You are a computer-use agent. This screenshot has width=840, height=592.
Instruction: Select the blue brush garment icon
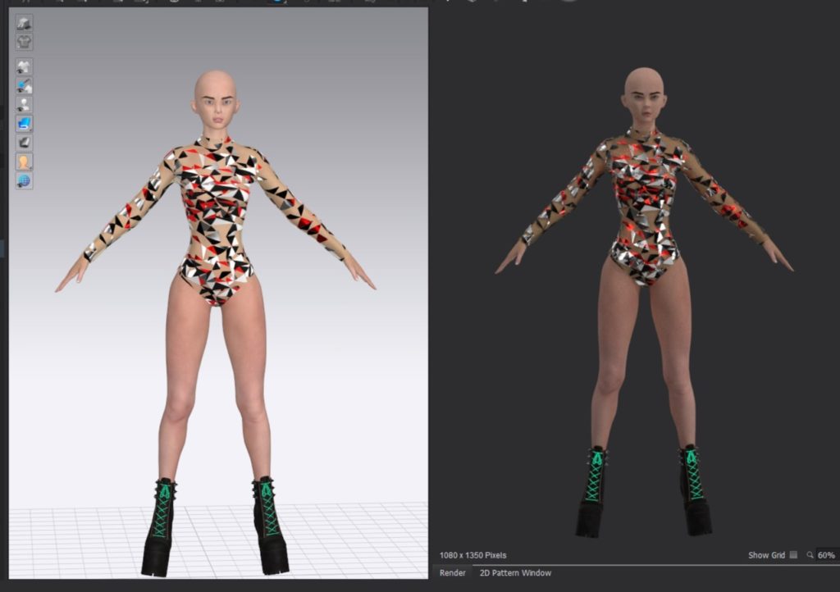pyautogui.click(x=25, y=85)
